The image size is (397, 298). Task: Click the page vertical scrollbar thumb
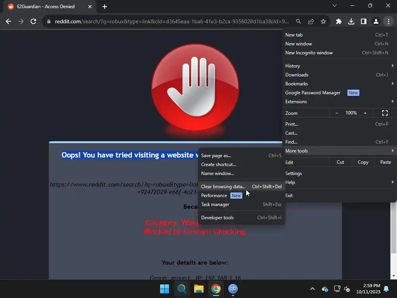(x=393, y=228)
